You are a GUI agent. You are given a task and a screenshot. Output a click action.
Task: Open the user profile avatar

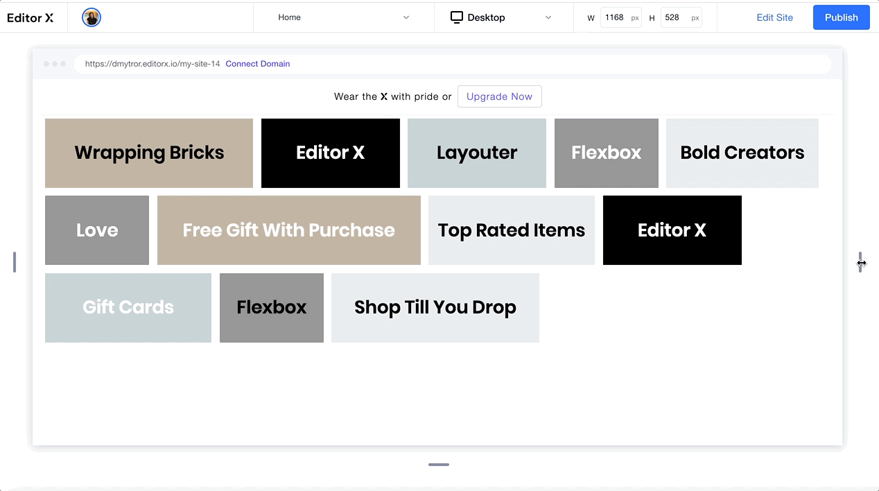92,18
